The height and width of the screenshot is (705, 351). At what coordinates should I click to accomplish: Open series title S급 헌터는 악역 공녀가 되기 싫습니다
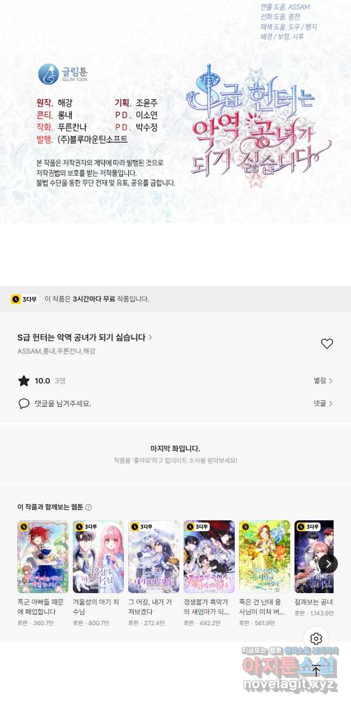pyautogui.click(x=85, y=337)
